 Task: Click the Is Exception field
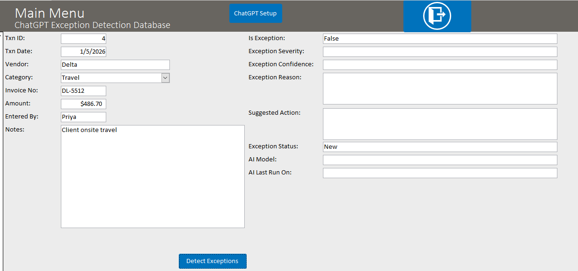(x=439, y=39)
